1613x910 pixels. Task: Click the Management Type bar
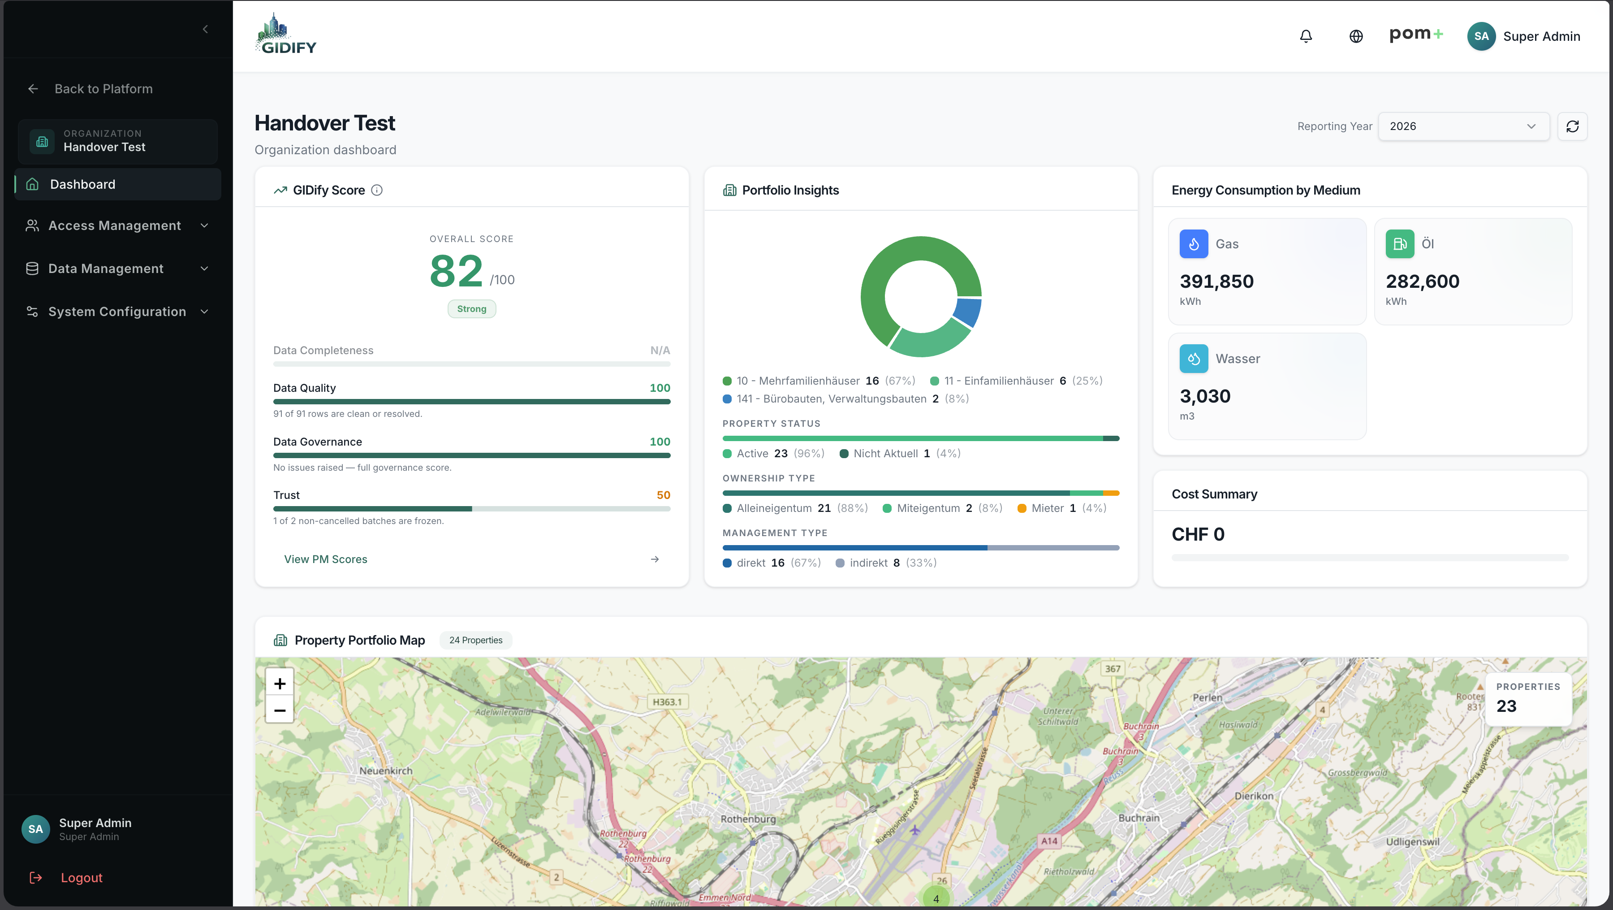point(920,548)
